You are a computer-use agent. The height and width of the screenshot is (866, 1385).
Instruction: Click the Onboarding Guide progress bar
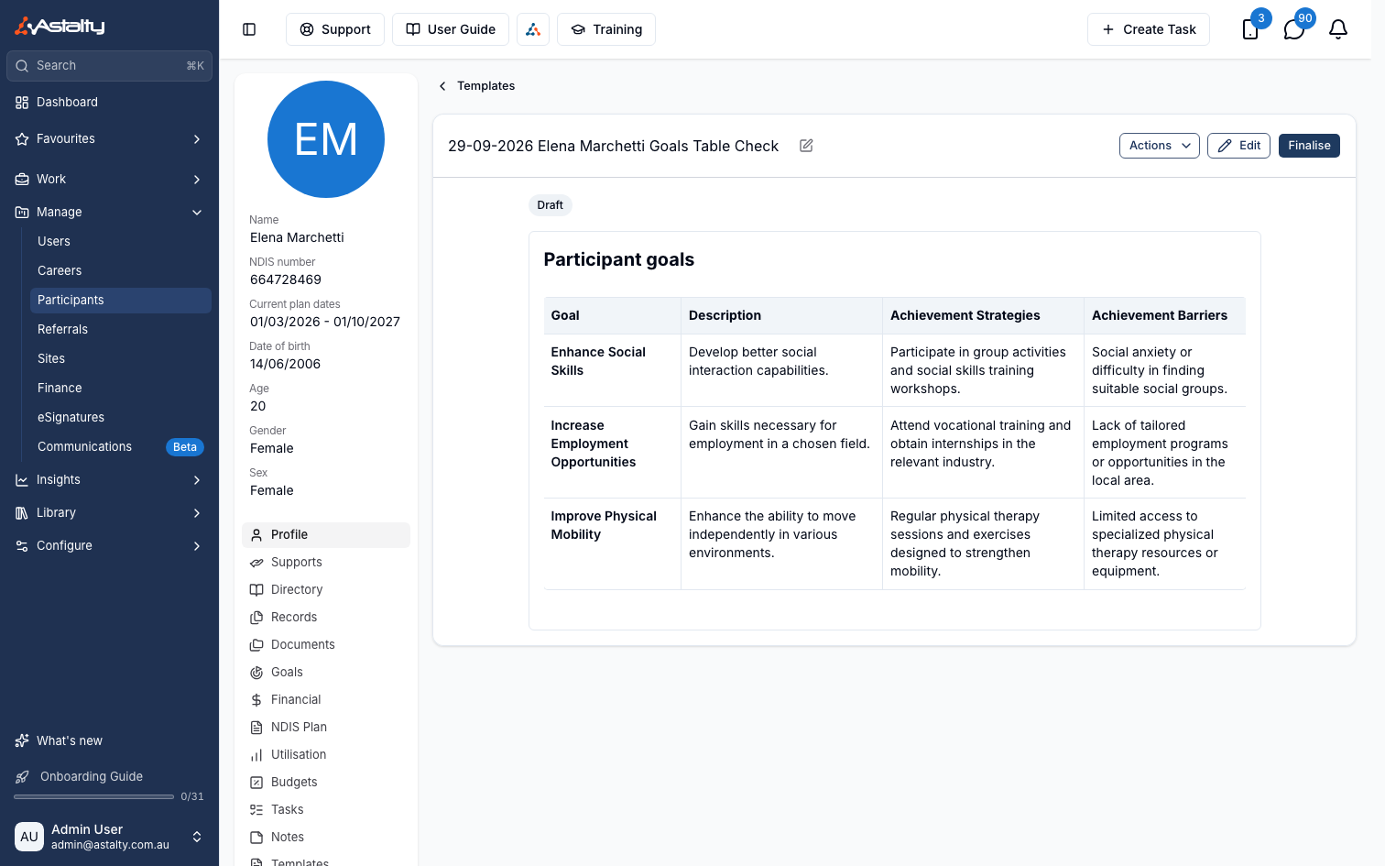[93, 797]
